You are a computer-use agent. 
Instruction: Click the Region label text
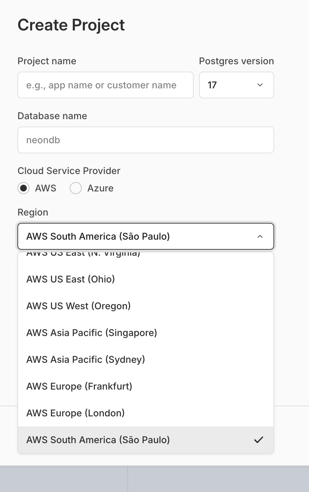pyautogui.click(x=33, y=212)
